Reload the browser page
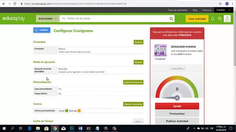The width and height of the screenshot is (236, 132). [x=15, y=4]
